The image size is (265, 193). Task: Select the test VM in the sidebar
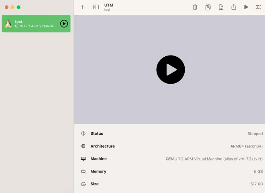(x=36, y=24)
